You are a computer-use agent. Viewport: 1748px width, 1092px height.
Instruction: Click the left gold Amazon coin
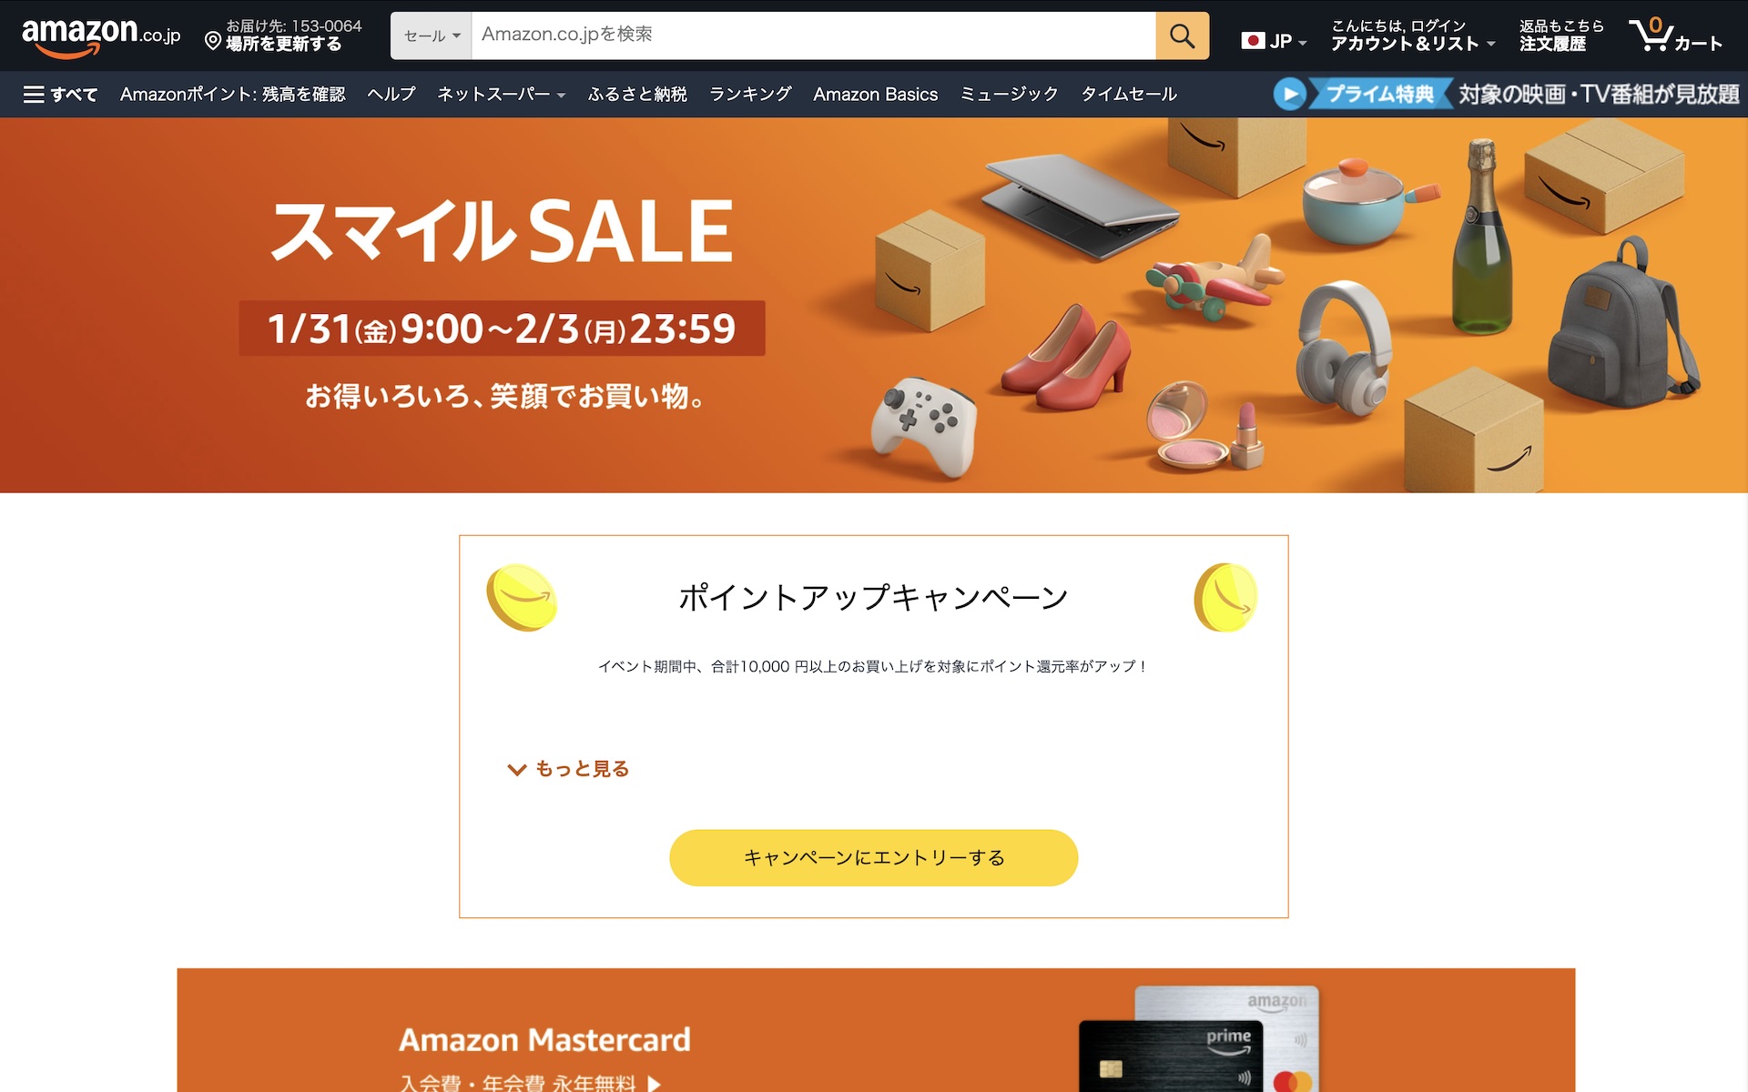(522, 598)
